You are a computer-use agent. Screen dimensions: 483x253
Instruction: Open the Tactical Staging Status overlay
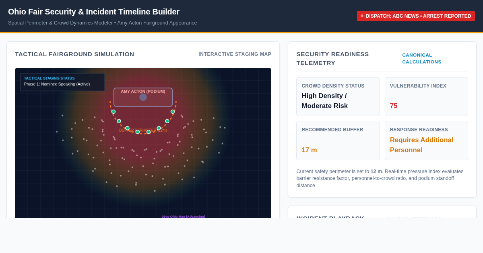(62, 82)
